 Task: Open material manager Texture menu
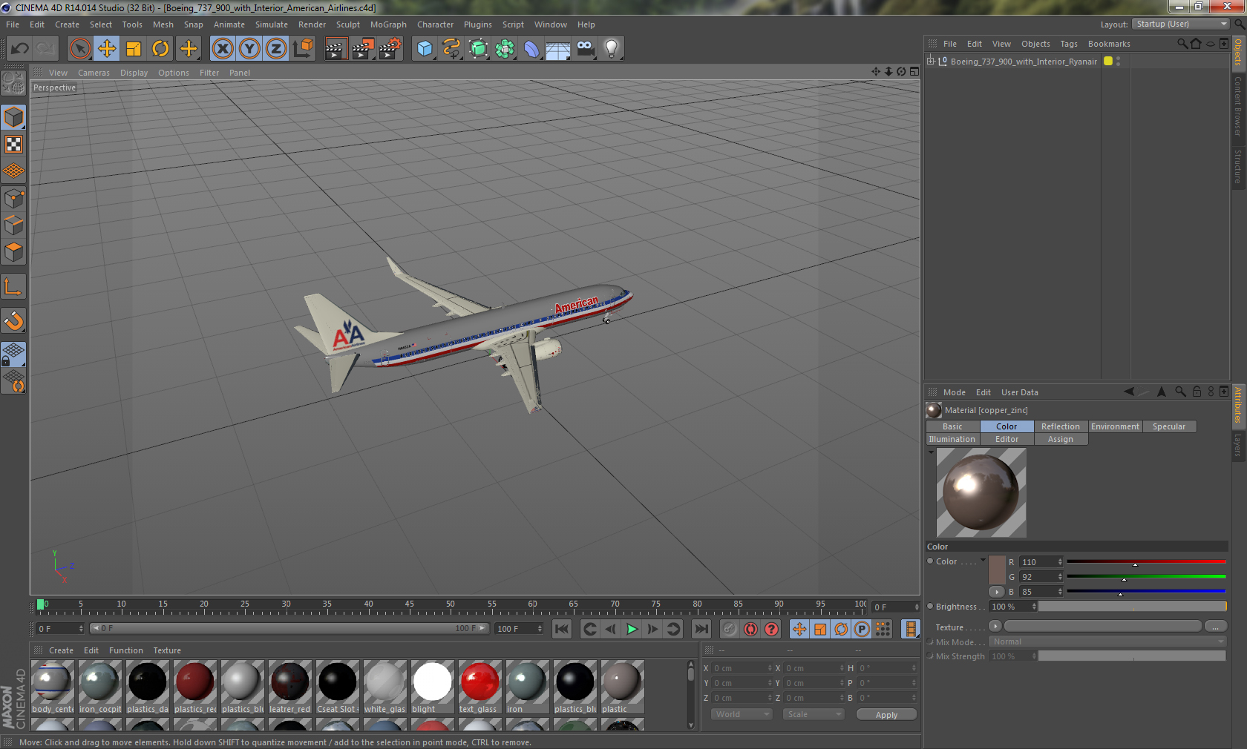167,650
